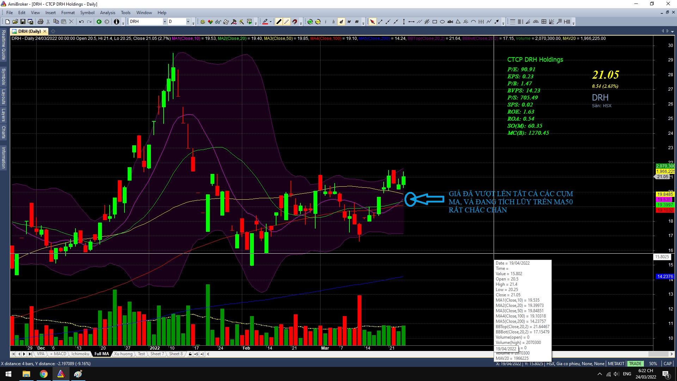Viewport: 677px width, 381px height.
Task: Toggle the thick line style button
Action: (x=279, y=22)
